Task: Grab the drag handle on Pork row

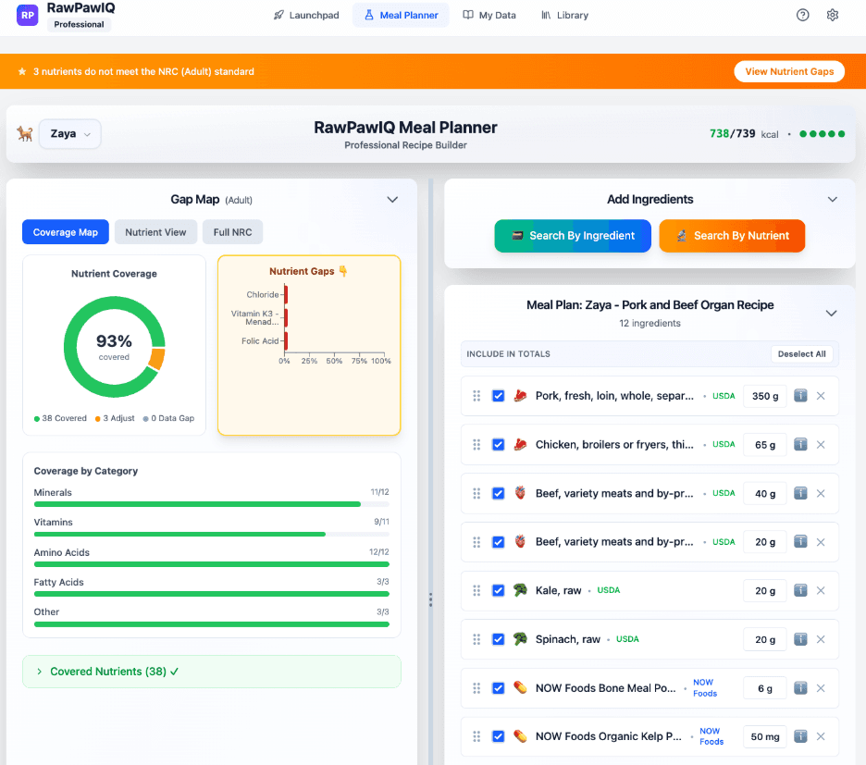Action: (476, 396)
